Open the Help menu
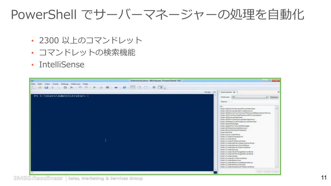The height and width of the screenshot is (186, 331). (x=85, y=84)
